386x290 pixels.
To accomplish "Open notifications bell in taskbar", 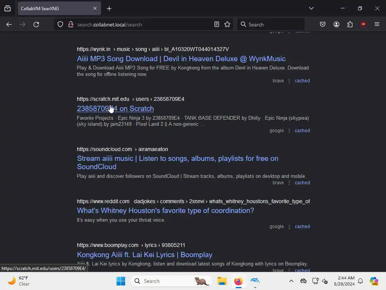I will click(x=360, y=281).
